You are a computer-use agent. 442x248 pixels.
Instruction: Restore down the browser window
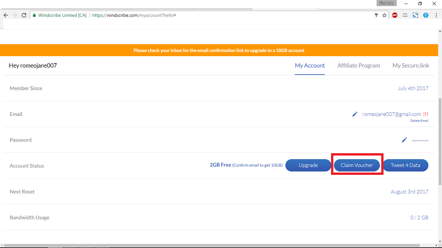click(420, 4)
